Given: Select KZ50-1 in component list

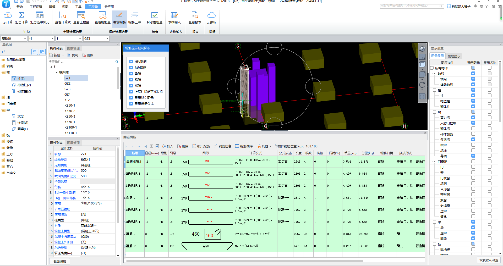Looking at the screenshot, I should [70, 105].
